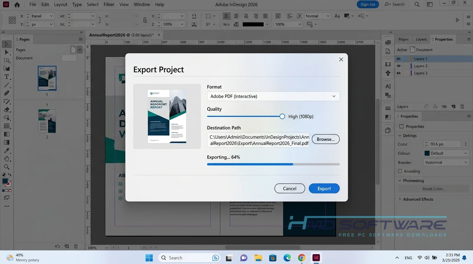This screenshot has width=473, height=264.
Task: Click the reference point grid icon
Action: (12, 20)
